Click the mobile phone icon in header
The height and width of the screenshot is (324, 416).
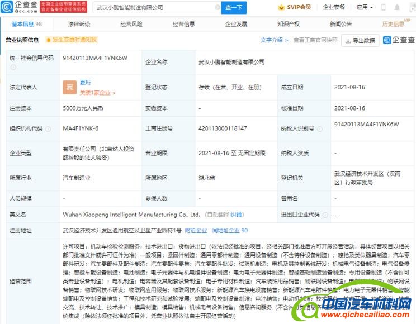tap(383, 7)
